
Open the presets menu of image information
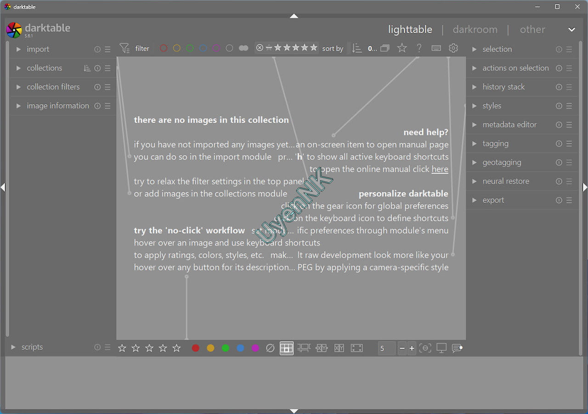coord(107,106)
